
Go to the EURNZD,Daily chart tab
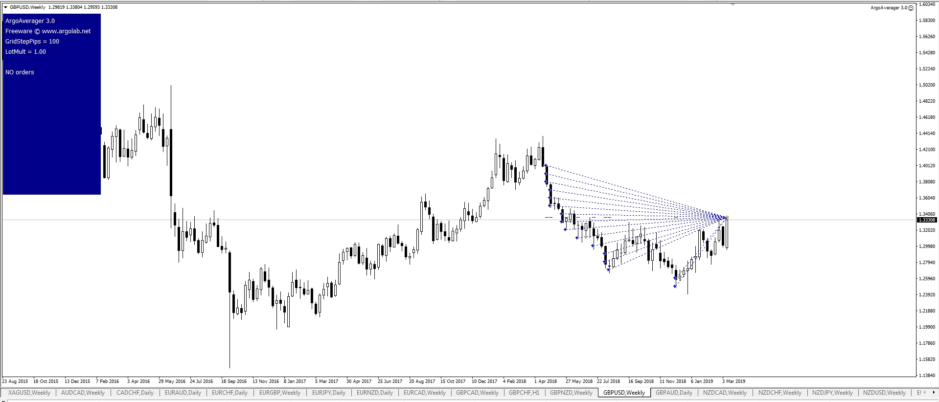[374, 393]
